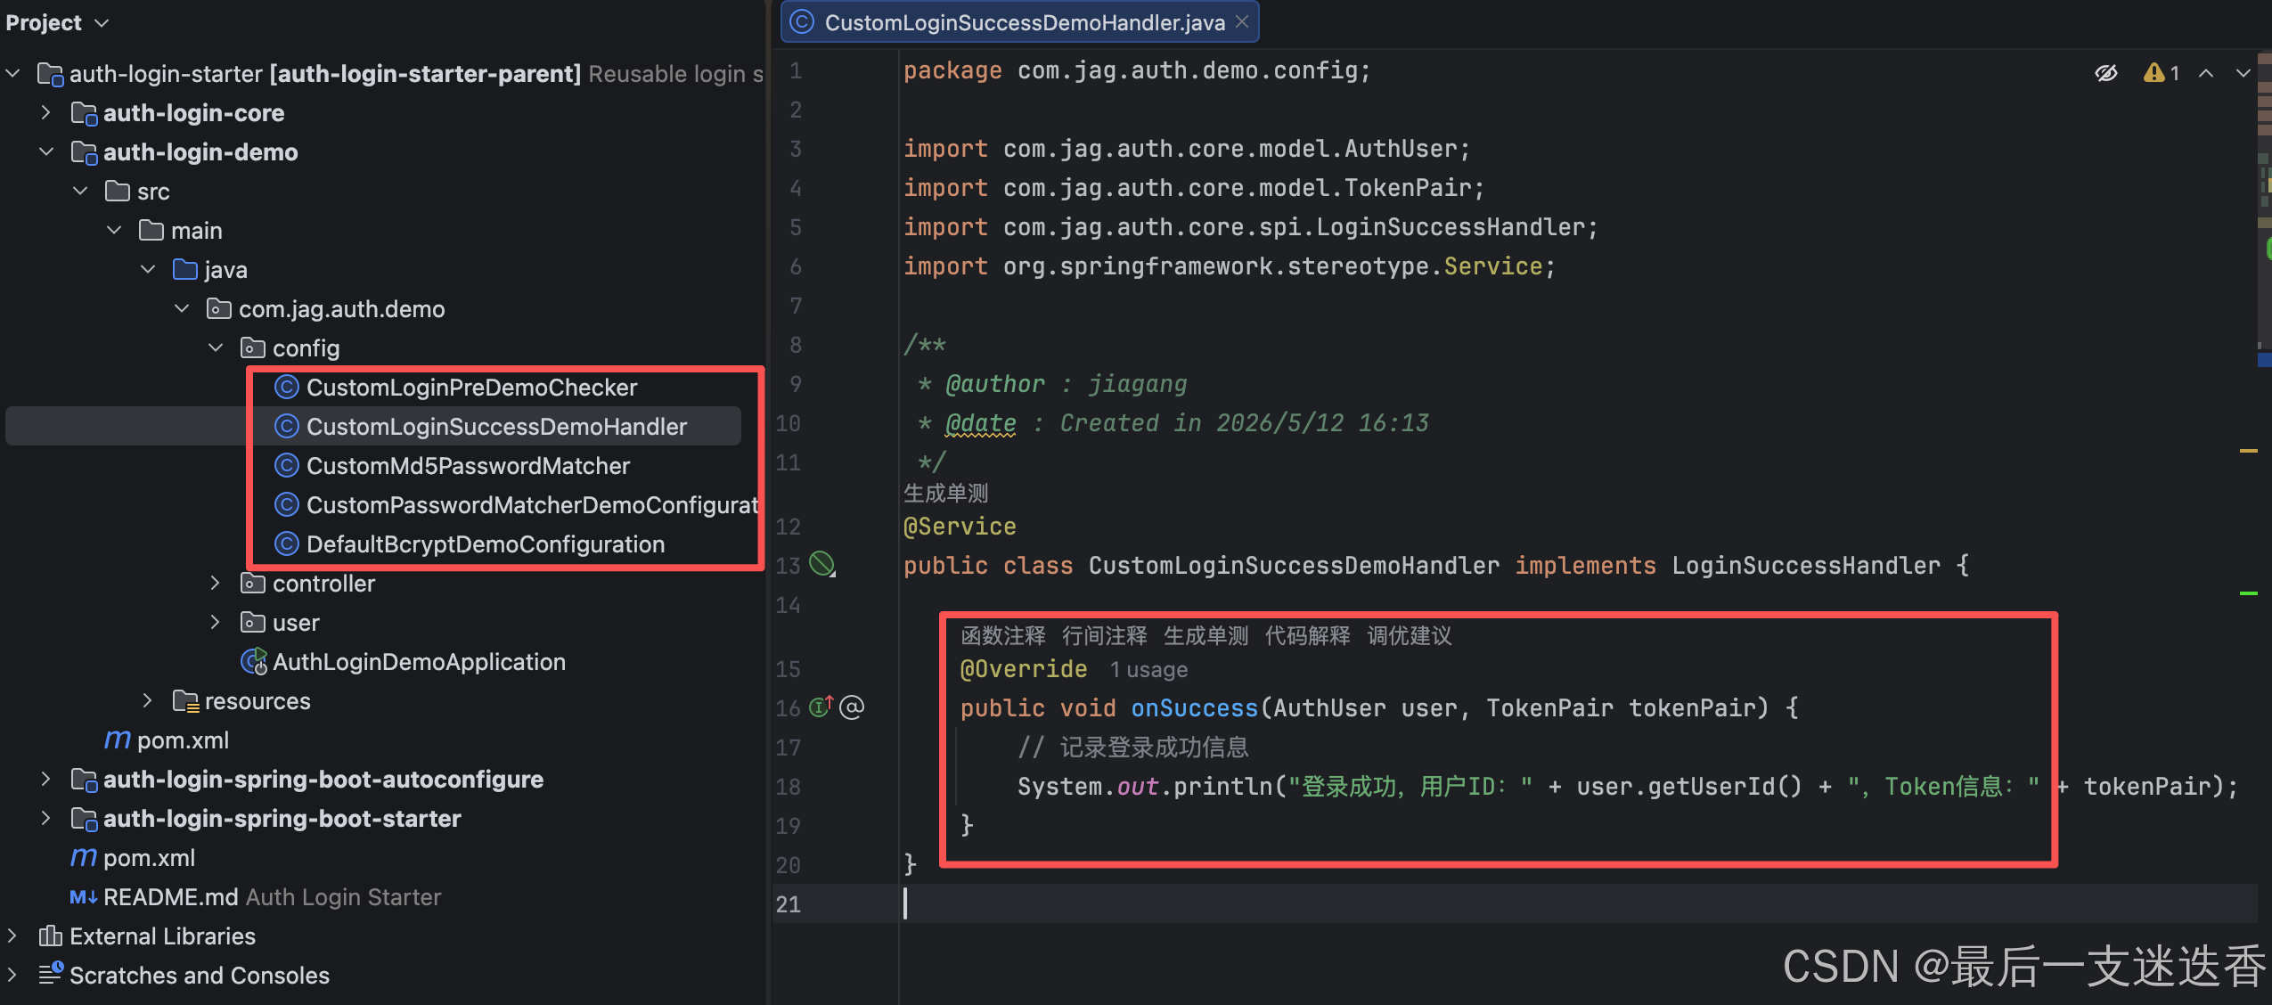Click the src folder icon

click(x=118, y=192)
